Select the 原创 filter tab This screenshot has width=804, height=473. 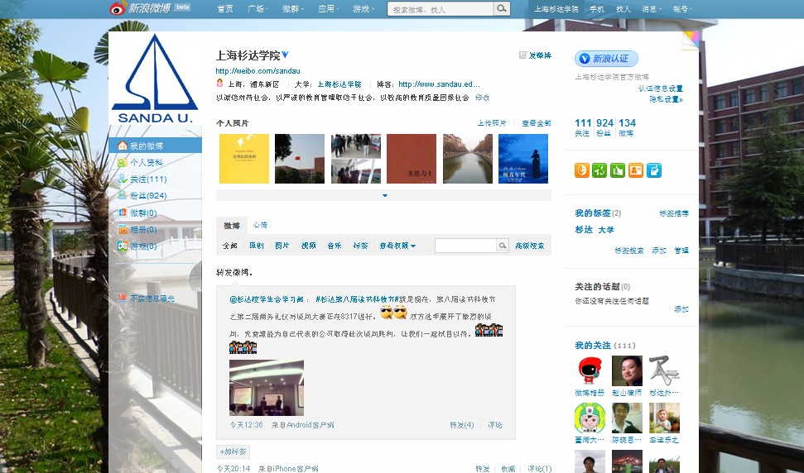[x=256, y=246]
